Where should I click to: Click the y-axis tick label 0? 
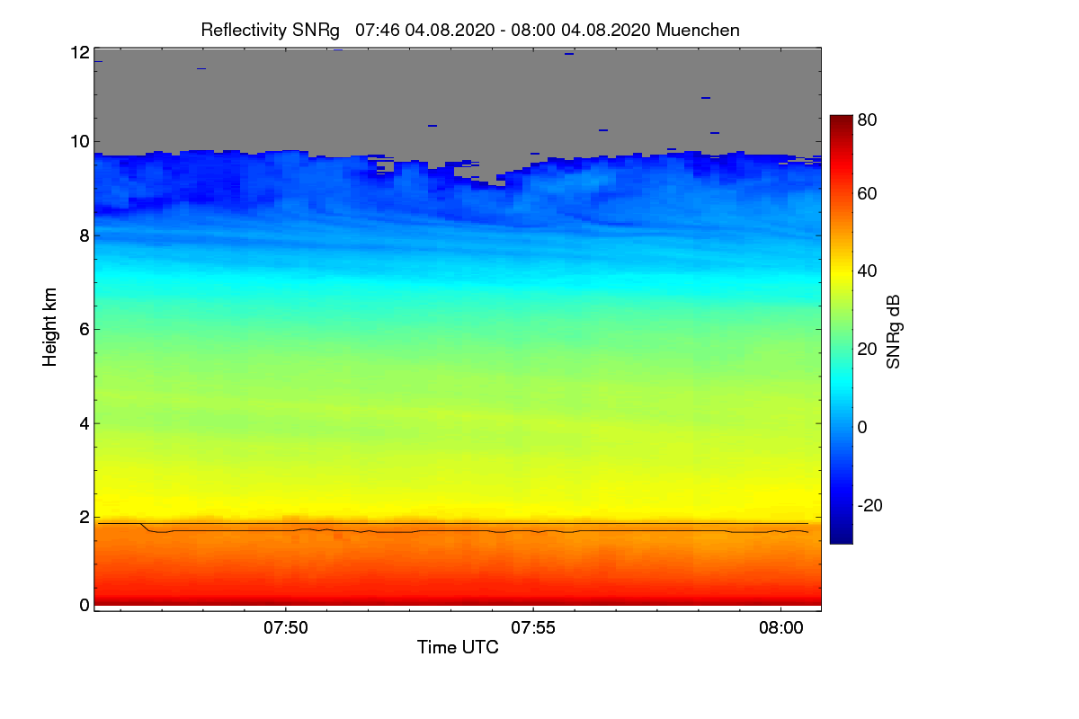click(x=84, y=605)
